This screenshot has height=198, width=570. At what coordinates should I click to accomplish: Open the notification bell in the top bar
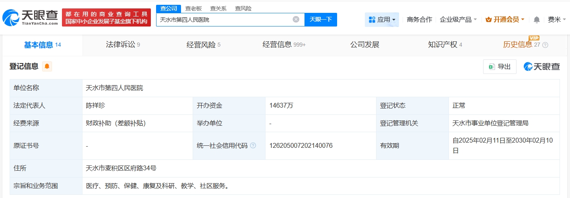point(537,19)
